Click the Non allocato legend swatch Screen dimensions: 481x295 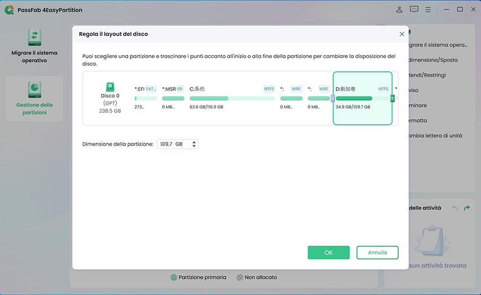coord(240,277)
